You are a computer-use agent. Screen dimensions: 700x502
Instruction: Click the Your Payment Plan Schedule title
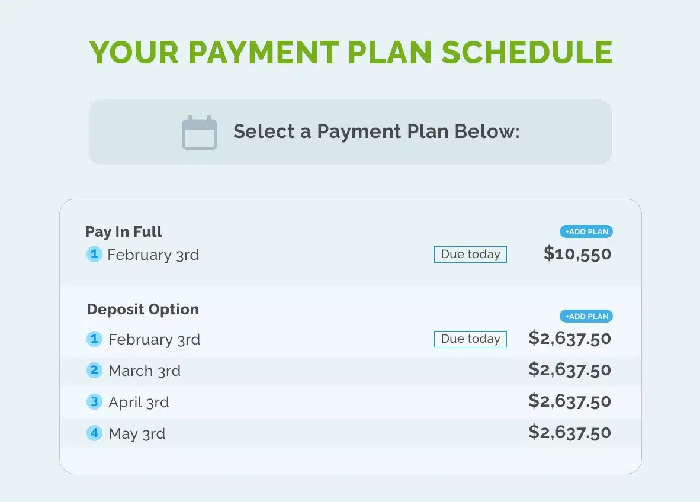tap(351, 53)
